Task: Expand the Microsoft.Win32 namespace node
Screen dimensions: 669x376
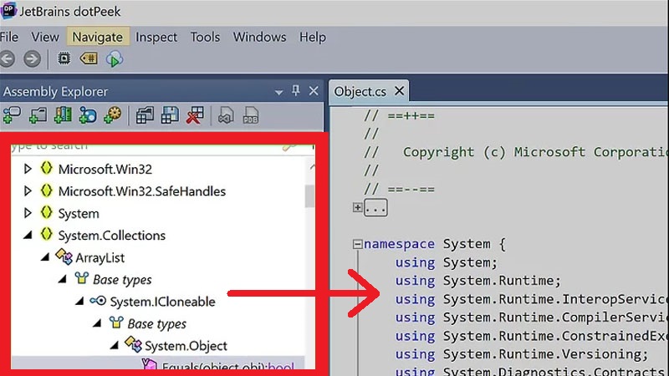Action: tap(28, 169)
